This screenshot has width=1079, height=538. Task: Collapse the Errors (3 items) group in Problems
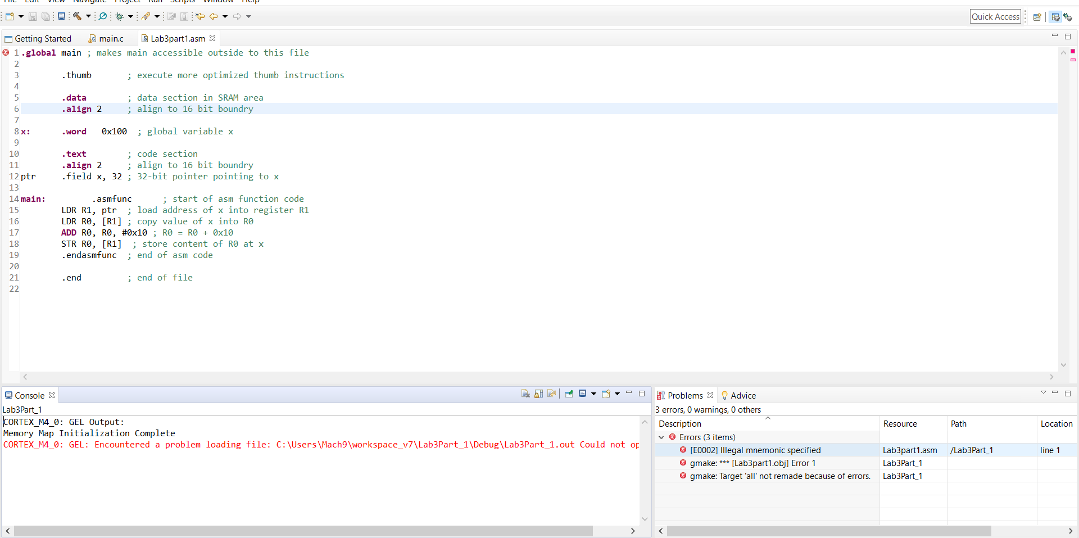(661, 437)
